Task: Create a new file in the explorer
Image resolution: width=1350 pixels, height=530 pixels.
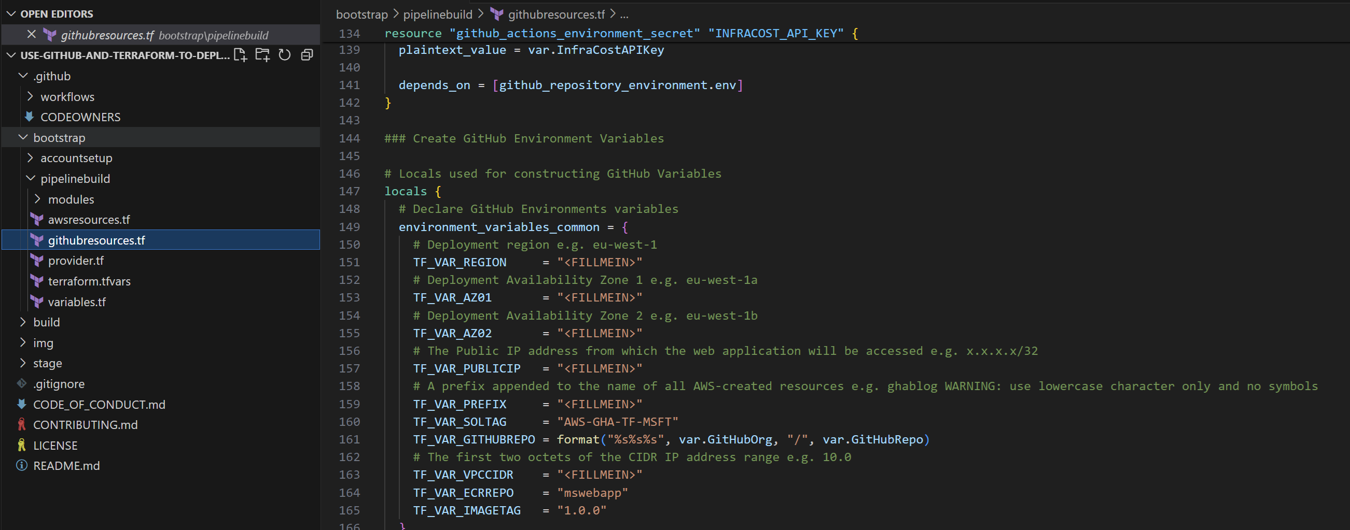Action: point(241,54)
